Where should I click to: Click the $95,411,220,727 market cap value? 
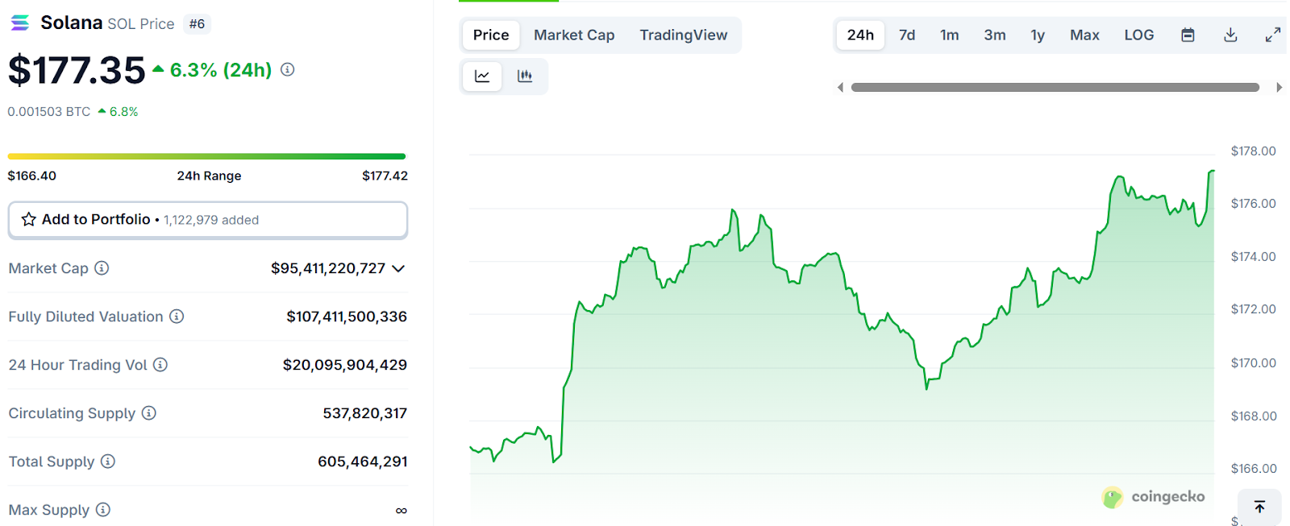(328, 268)
